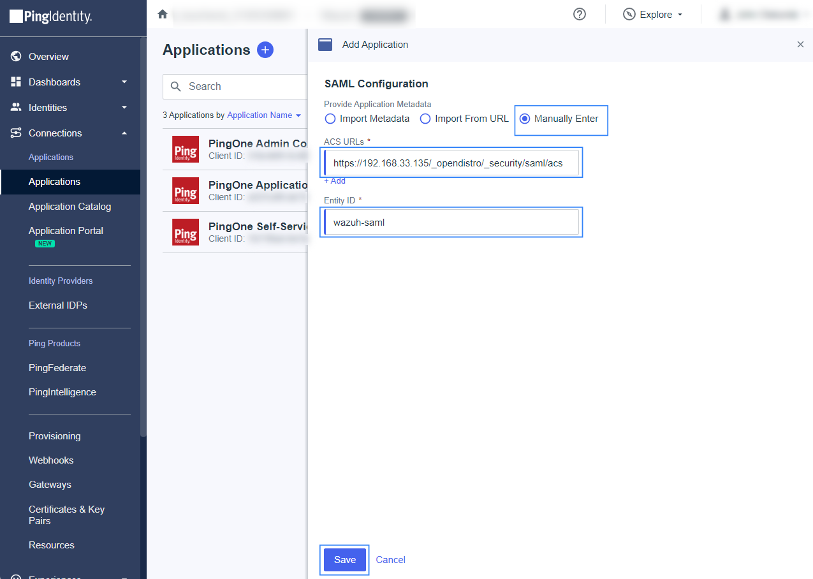
Task: Open the Application Name sort dropdown
Action: tap(264, 115)
